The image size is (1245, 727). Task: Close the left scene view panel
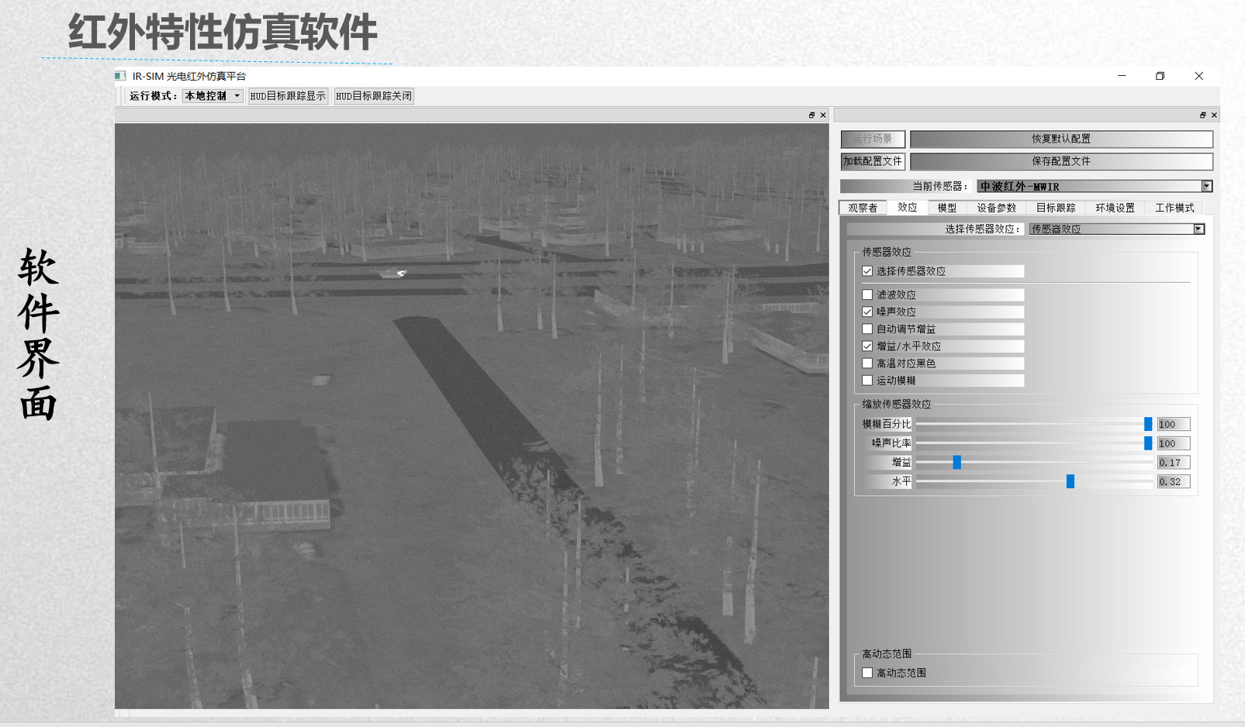tap(823, 115)
